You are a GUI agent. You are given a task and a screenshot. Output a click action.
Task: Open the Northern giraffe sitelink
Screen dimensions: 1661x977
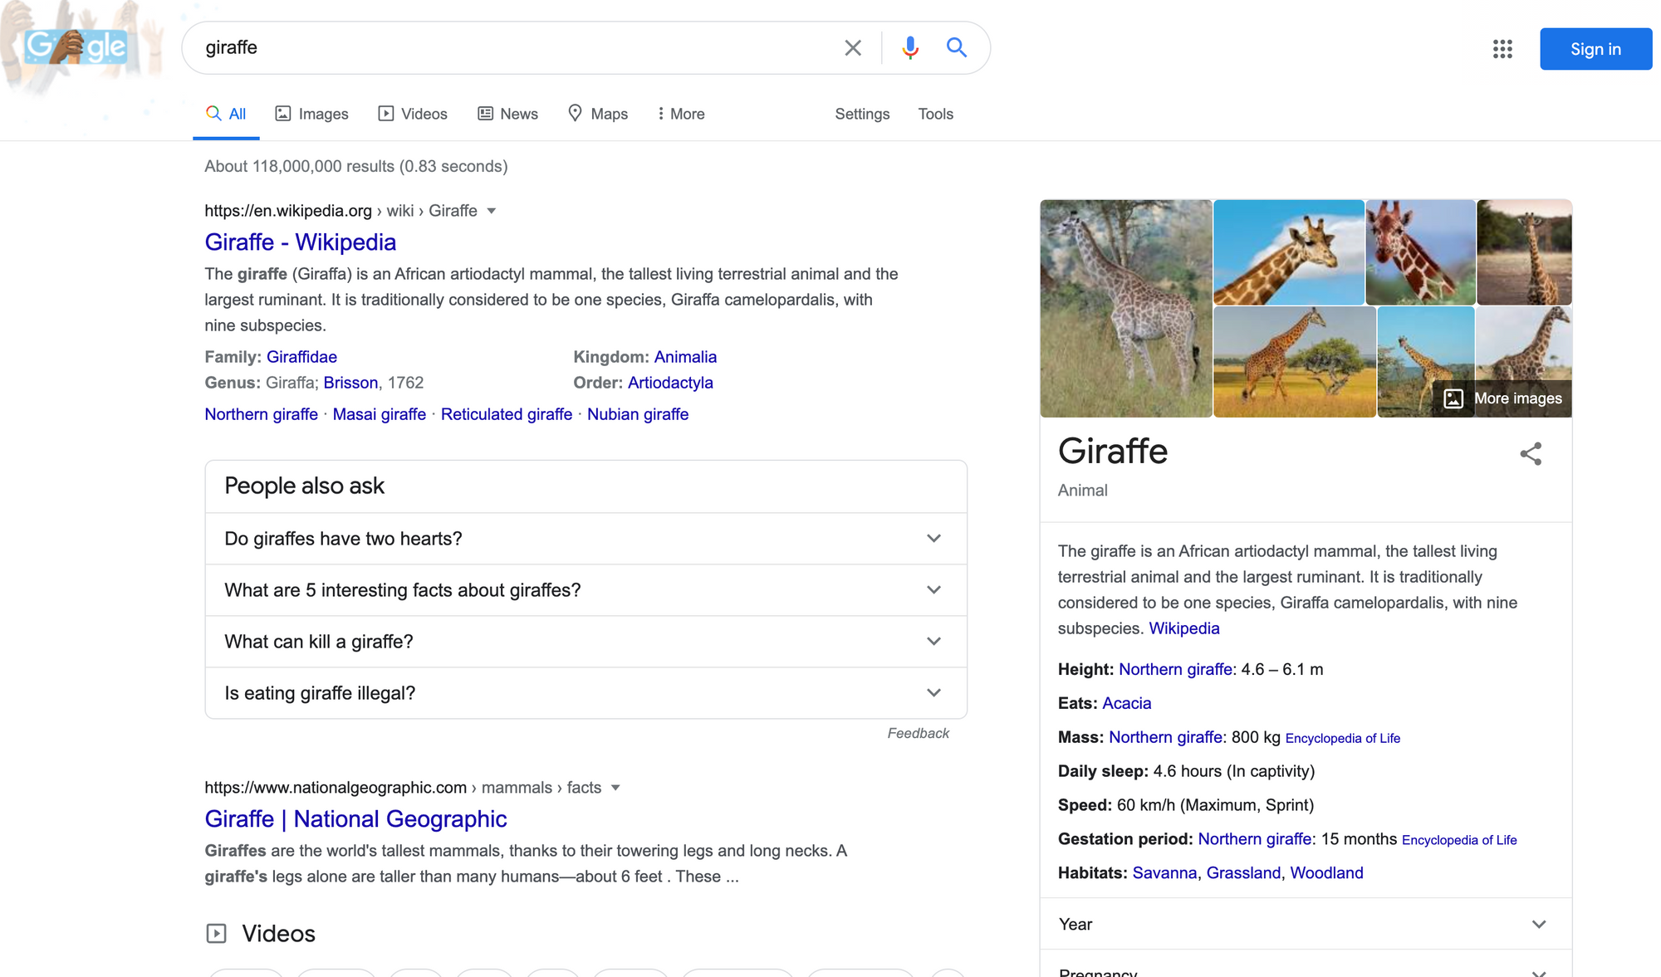pos(261,414)
